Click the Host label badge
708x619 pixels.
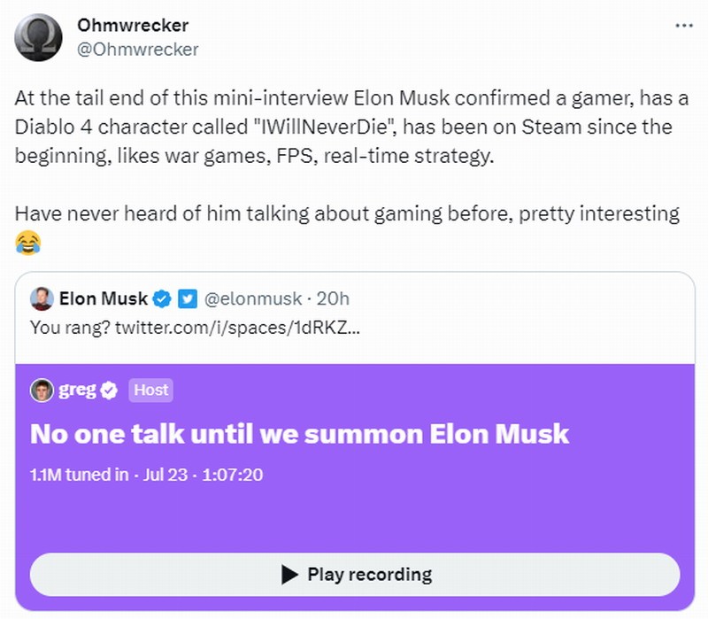(150, 390)
